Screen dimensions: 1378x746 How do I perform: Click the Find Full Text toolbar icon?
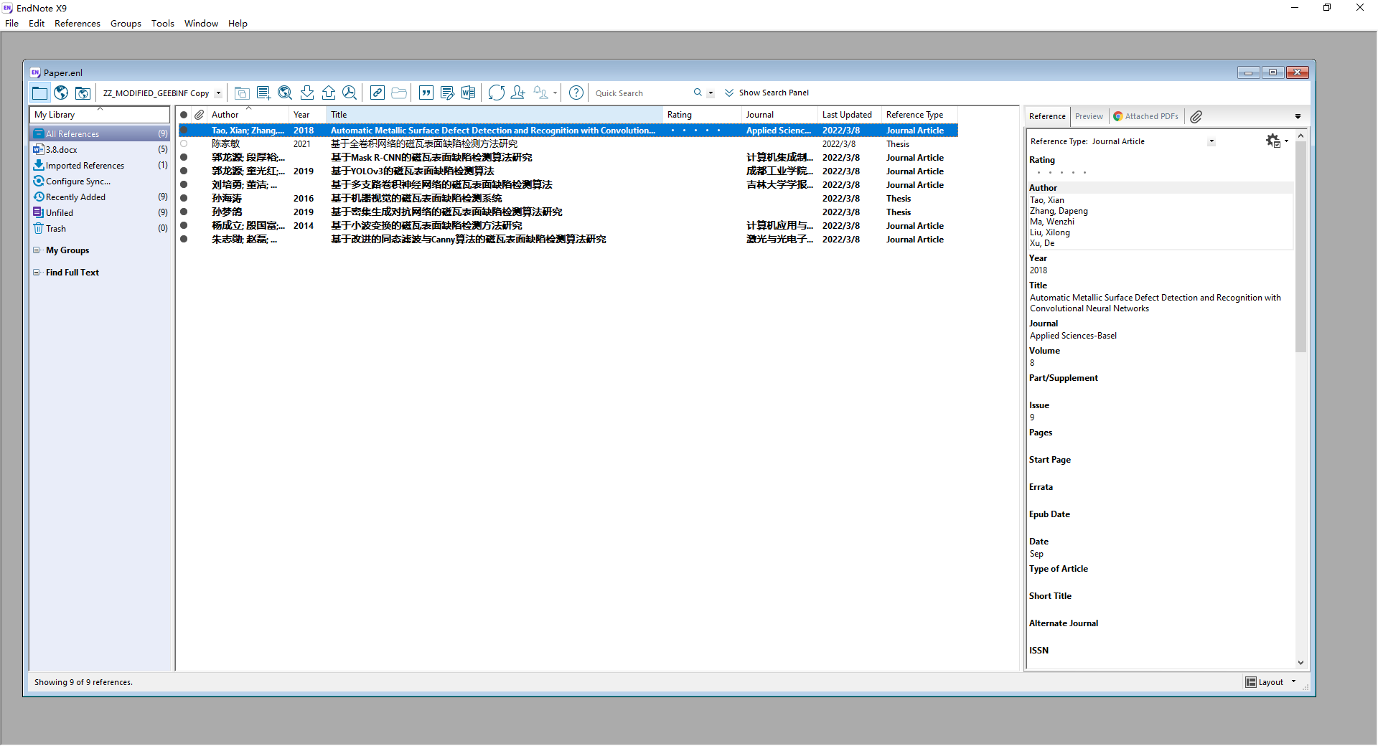(x=350, y=93)
